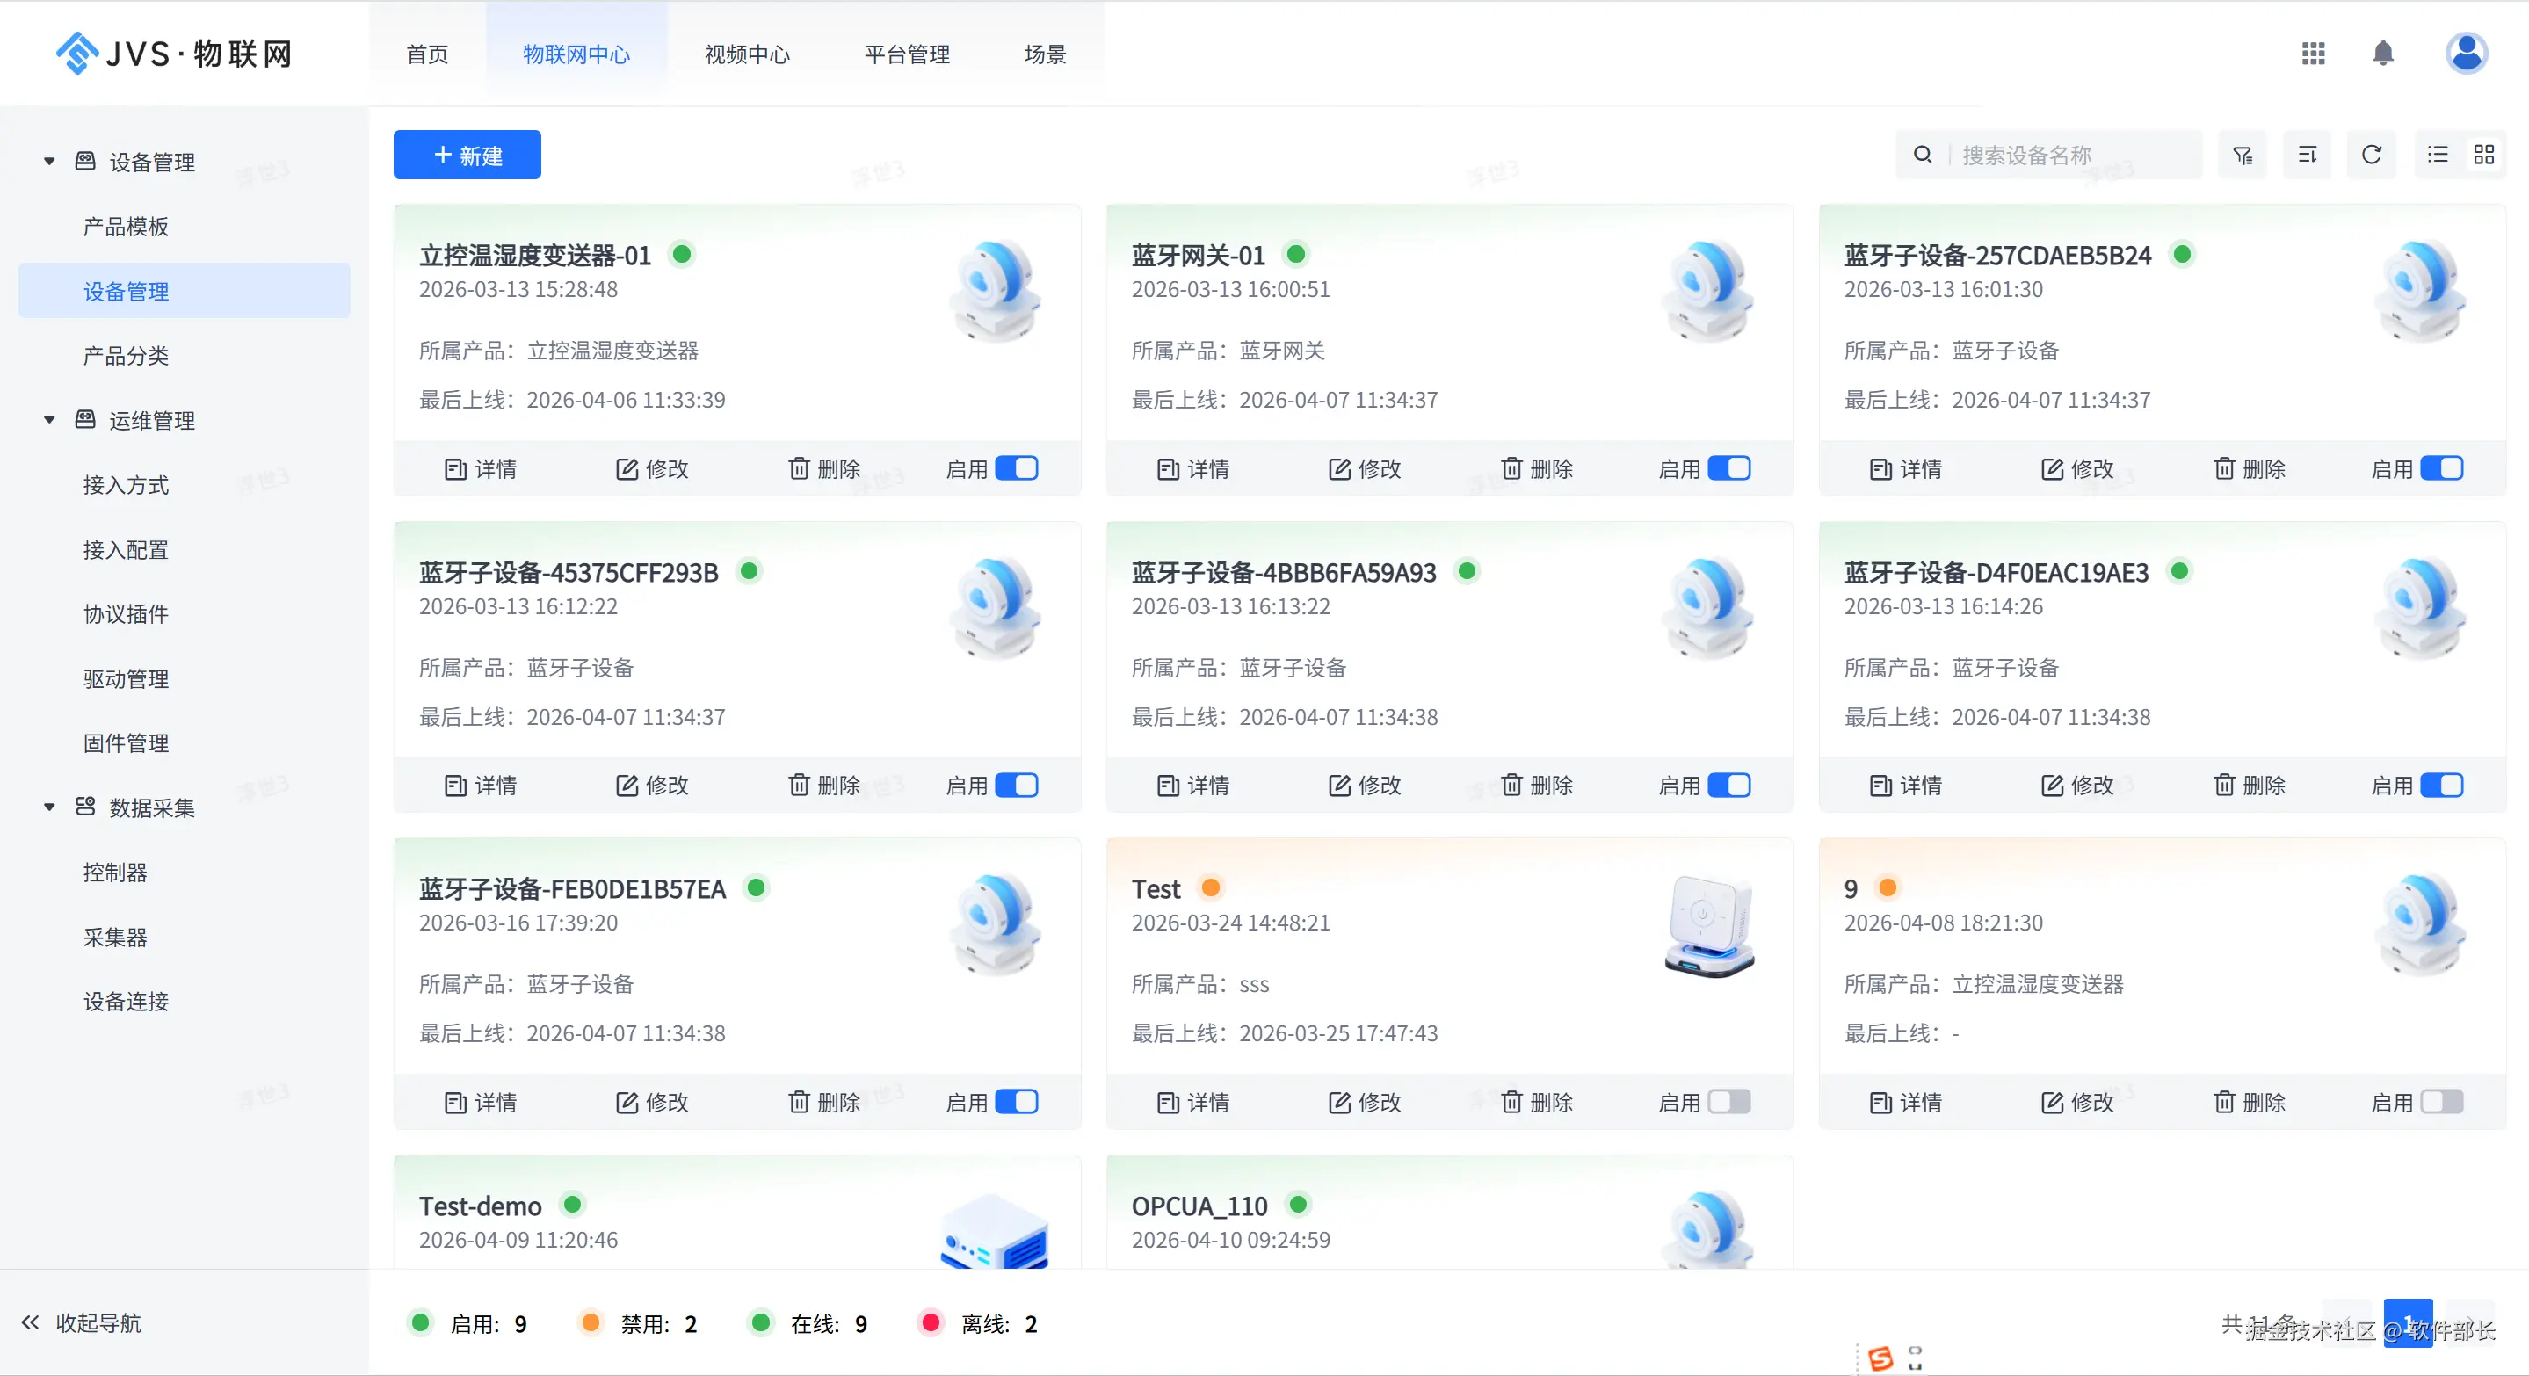Open 详情 for 蓝牙子设备-45375CFF293B
This screenshot has height=1376, width=2529.
pos(480,786)
